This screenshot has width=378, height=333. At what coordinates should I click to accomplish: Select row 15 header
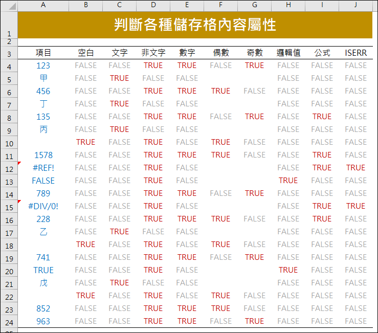(x=9, y=207)
